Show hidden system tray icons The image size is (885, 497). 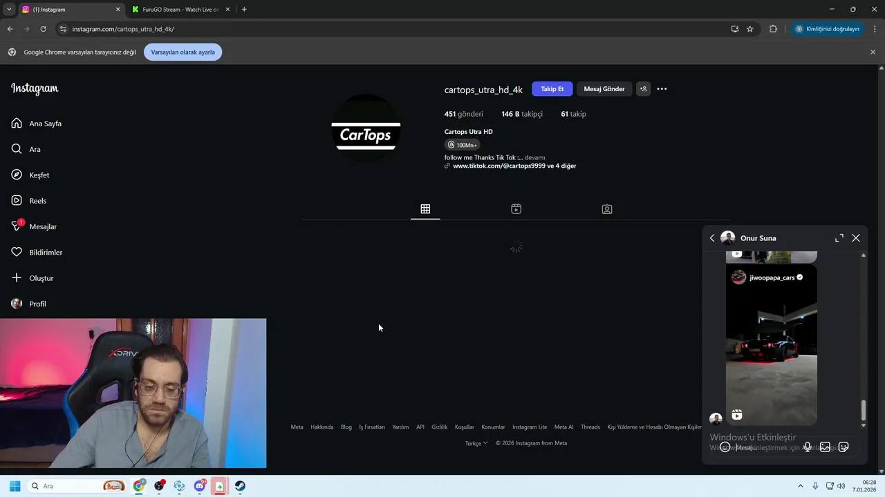801,486
